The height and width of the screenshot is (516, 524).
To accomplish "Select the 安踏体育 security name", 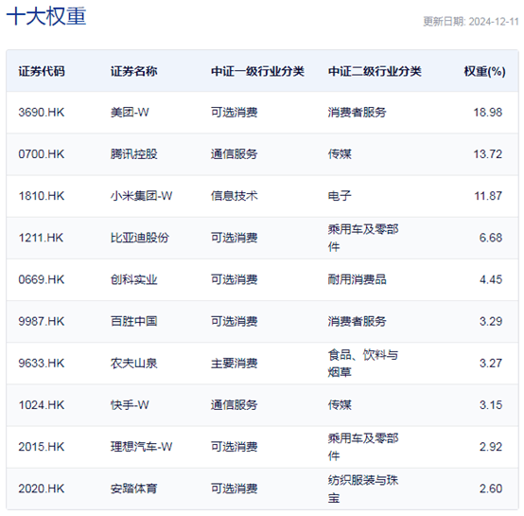I will 133,489.
